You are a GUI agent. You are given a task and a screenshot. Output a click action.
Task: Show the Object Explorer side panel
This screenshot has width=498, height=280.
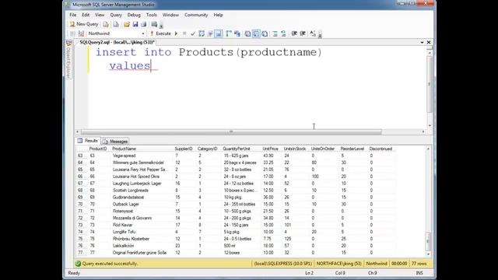(x=68, y=59)
